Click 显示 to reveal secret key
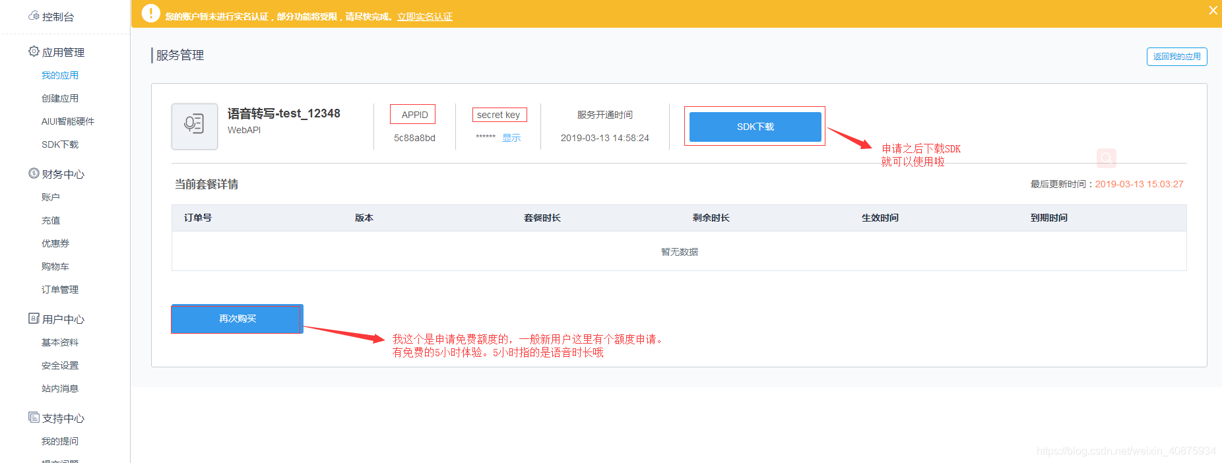 (x=511, y=138)
